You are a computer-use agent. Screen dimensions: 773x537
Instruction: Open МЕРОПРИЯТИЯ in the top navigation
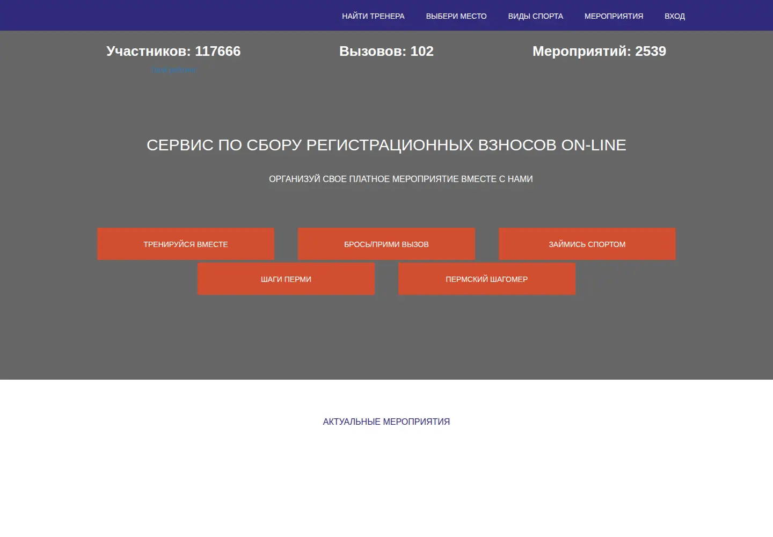pyautogui.click(x=614, y=16)
